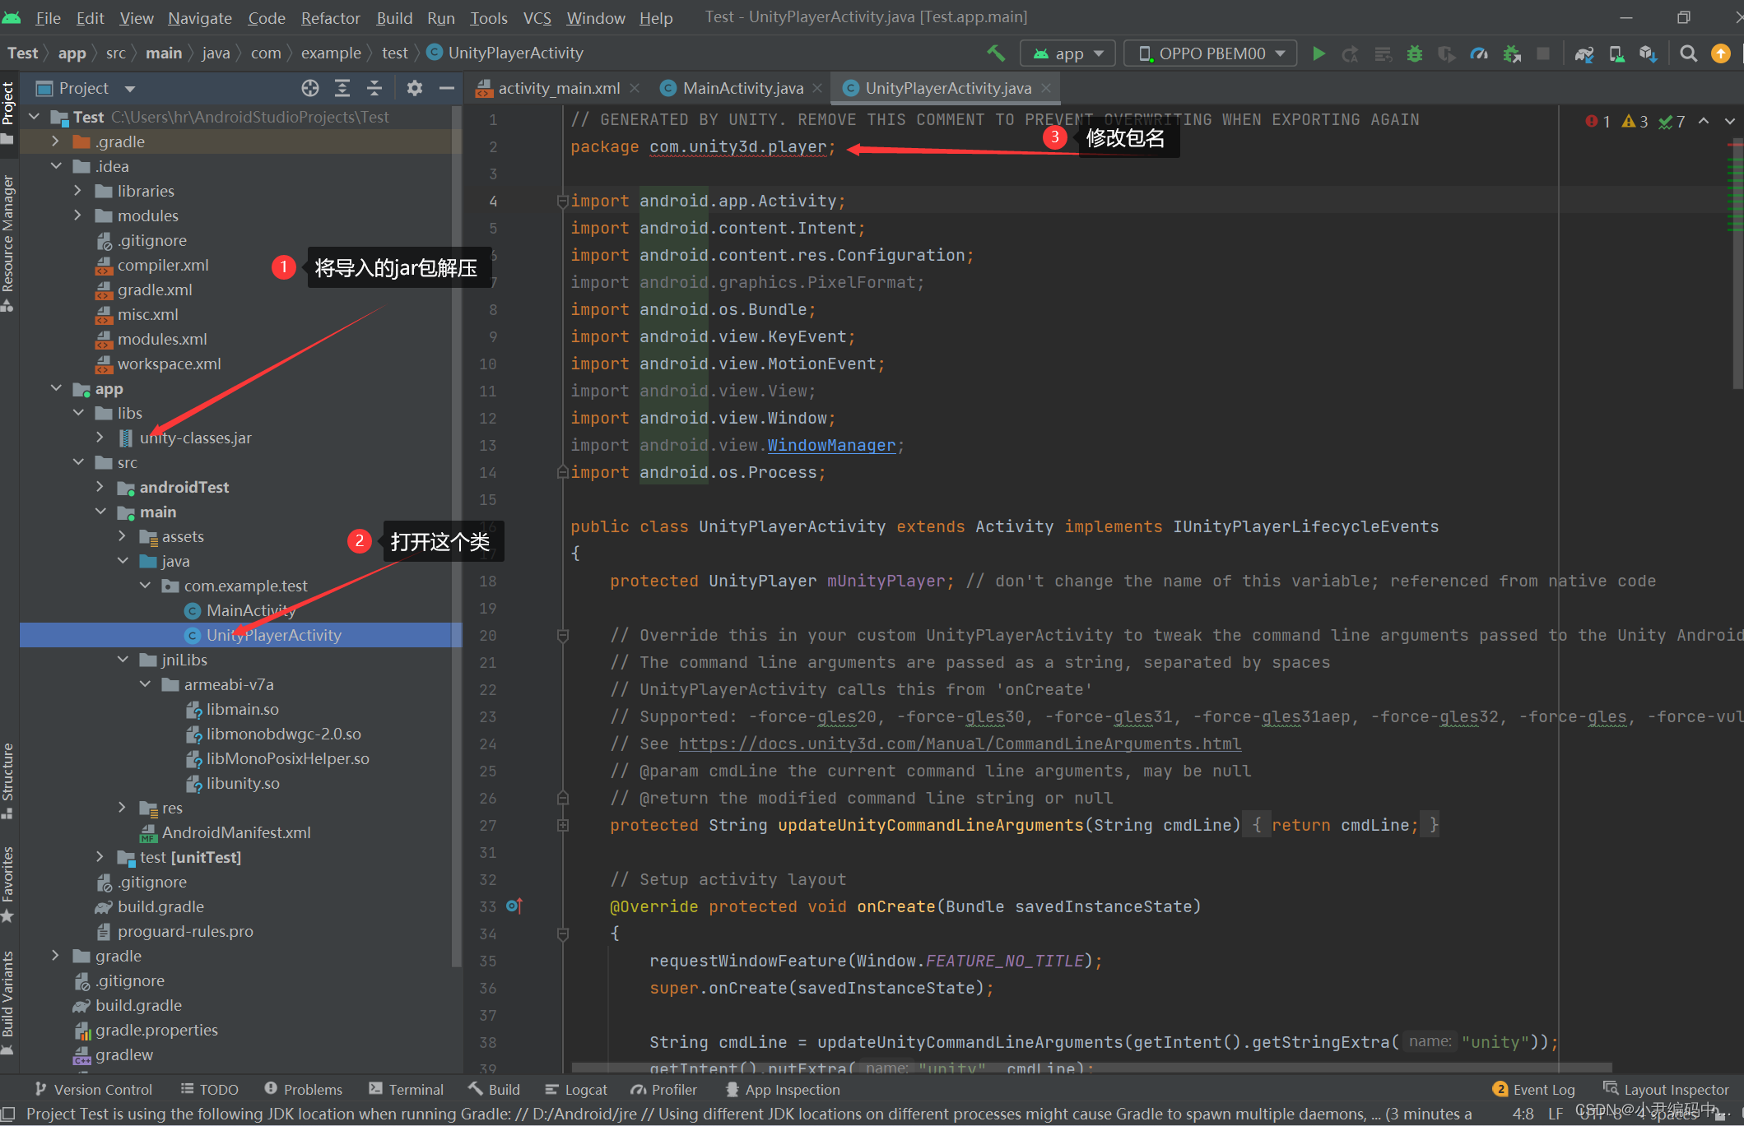
Task: Follow the docs.unity3d.com CommandLineArguments link
Action: pos(960,744)
